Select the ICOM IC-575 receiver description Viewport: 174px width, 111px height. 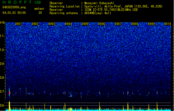111,10
